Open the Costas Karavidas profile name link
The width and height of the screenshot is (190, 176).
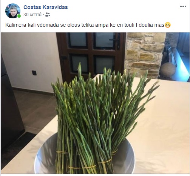click(x=46, y=7)
